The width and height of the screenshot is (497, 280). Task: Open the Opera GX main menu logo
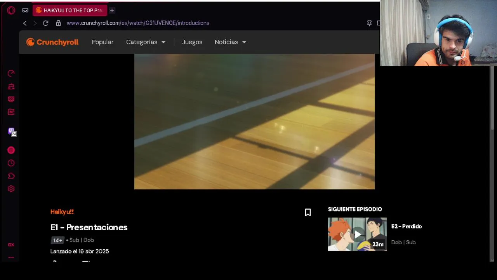click(11, 10)
